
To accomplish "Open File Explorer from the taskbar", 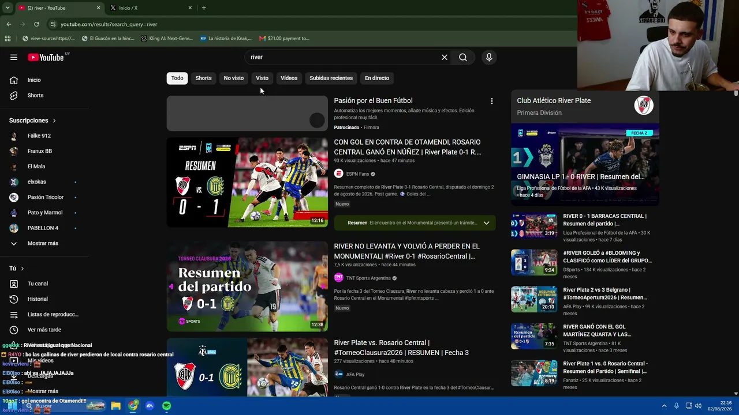I will point(116,406).
